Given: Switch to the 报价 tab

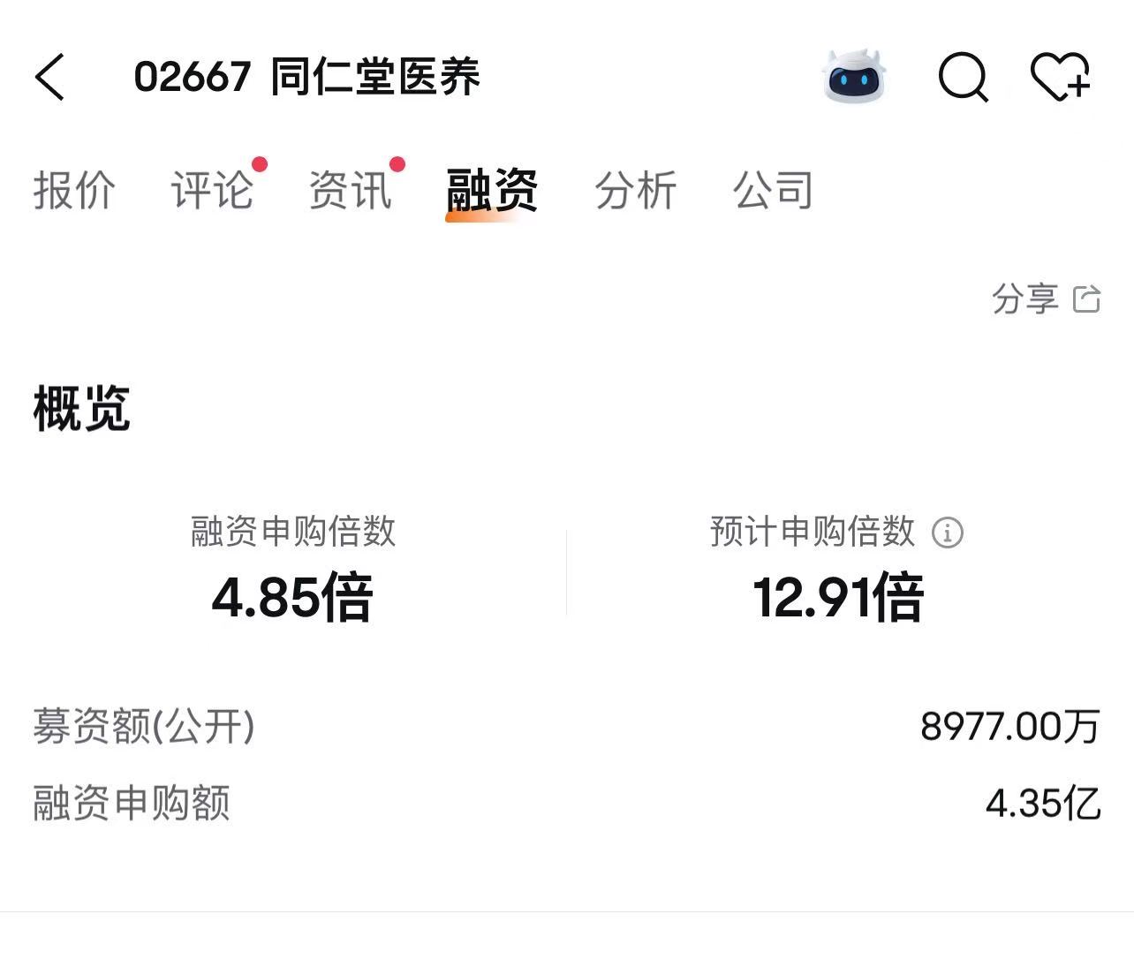Looking at the screenshot, I should pyautogui.click(x=74, y=190).
